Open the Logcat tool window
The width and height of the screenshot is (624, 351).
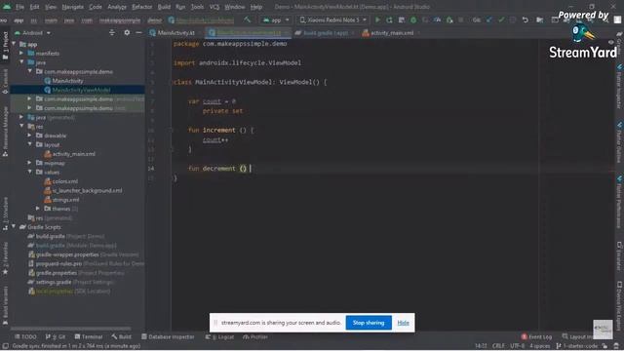(x=219, y=336)
